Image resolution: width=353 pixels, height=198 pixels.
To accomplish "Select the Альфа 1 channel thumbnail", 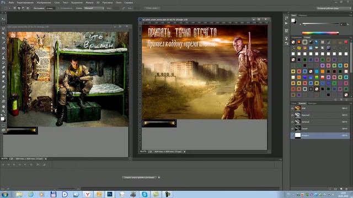I will click(298, 135).
